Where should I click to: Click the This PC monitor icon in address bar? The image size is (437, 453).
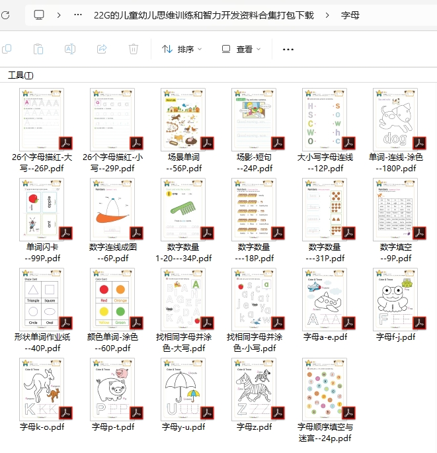(39, 15)
